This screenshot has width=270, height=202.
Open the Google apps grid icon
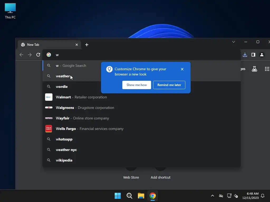coord(267,69)
